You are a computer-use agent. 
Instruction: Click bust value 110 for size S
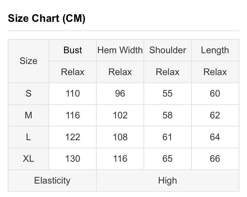(x=72, y=94)
